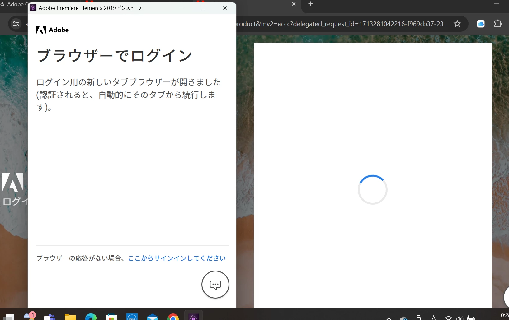Open a new browser tab with plus
The height and width of the screenshot is (320, 509).
coord(311,4)
